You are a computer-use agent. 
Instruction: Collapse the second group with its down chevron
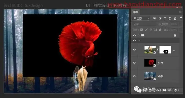pos(139,40)
